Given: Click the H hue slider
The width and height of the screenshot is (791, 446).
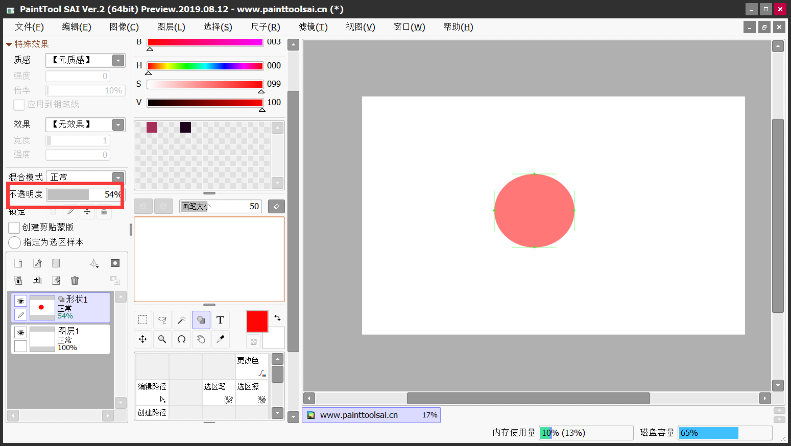Looking at the screenshot, I should click(205, 66).
